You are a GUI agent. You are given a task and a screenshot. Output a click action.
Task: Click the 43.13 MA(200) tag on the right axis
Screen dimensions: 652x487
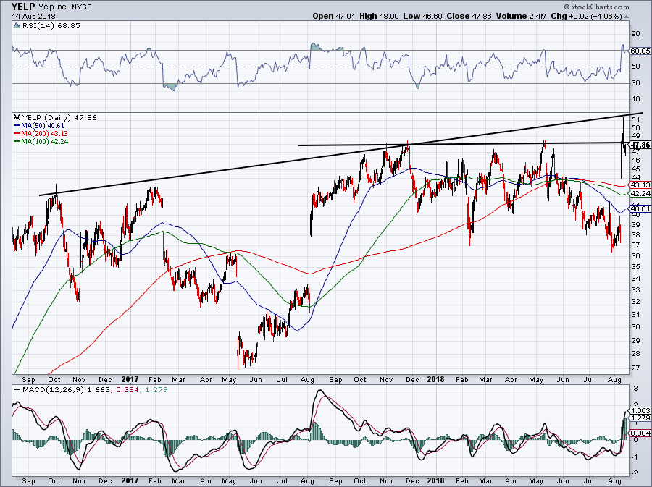[640, 185]
